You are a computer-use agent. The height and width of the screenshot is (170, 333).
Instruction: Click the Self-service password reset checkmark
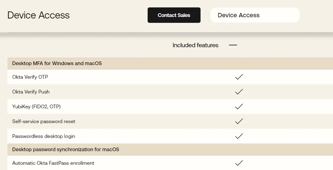(239, 121)
